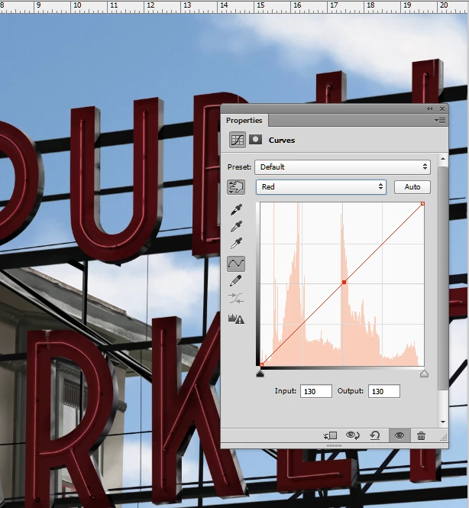Click the histogram accuracy warning icon
Viewport: 469px width, 508px height.
pos(236,319)
